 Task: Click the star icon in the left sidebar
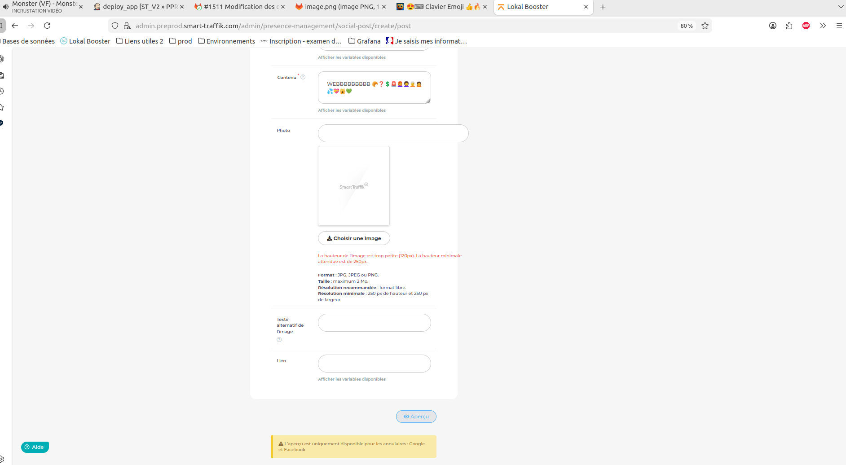(2, 107)
